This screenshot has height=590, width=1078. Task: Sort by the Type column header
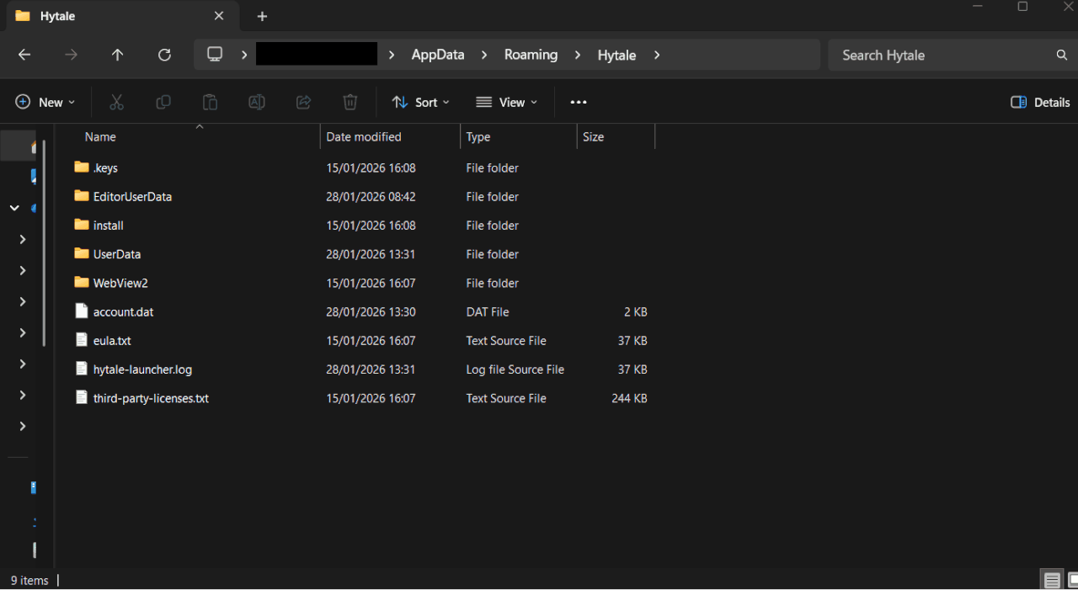pos(478,136)
